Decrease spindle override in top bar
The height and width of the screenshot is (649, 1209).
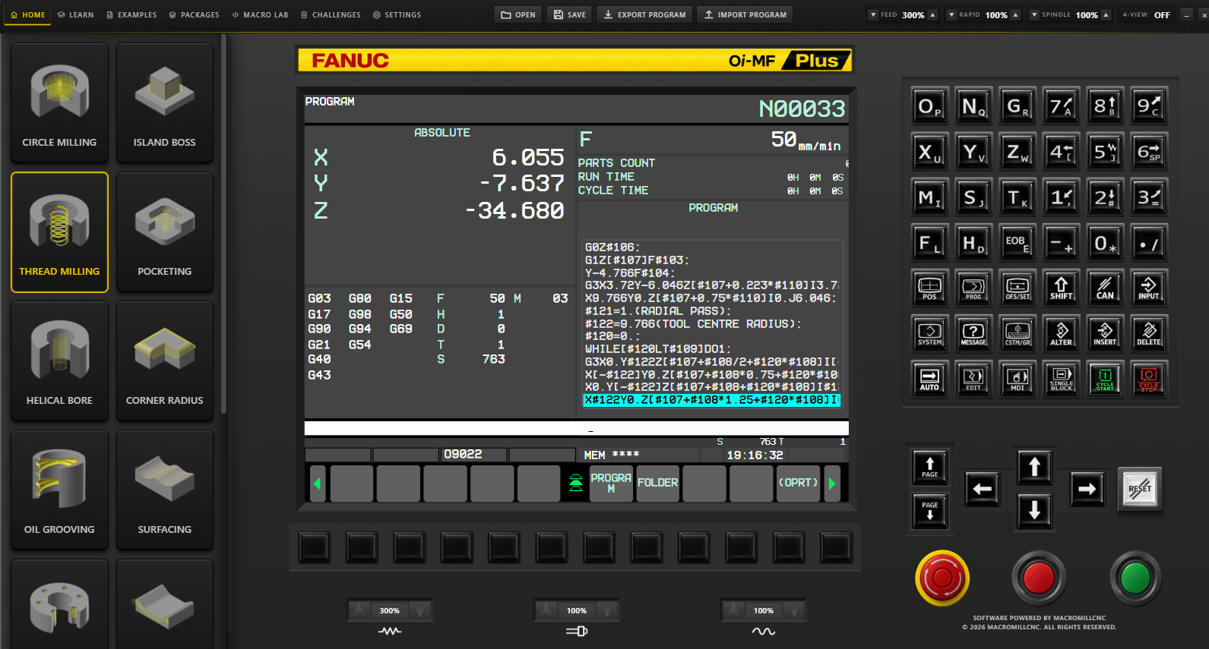pos(1034,14)
